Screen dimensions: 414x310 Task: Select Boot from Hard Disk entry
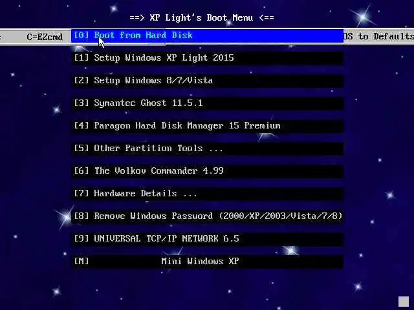207,36
